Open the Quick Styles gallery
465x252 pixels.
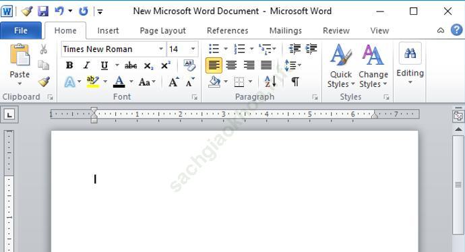(341, 66)
